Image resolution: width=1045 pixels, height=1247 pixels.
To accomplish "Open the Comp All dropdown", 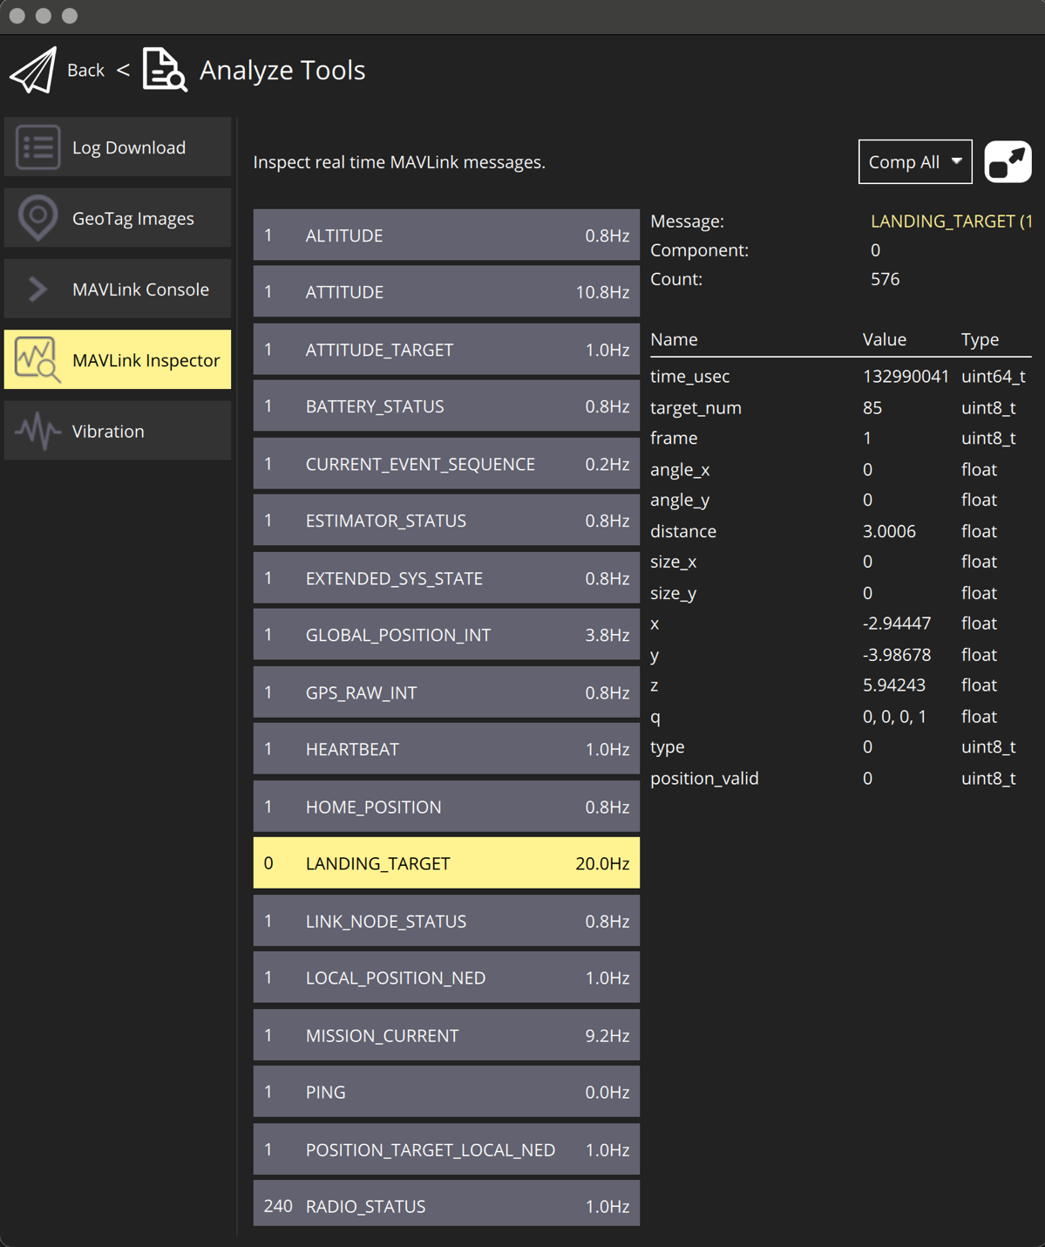I will click(x=915, y=162).
